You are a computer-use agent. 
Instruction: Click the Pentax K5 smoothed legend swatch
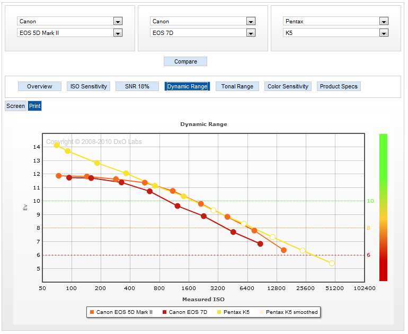click(x=262, y=312)
